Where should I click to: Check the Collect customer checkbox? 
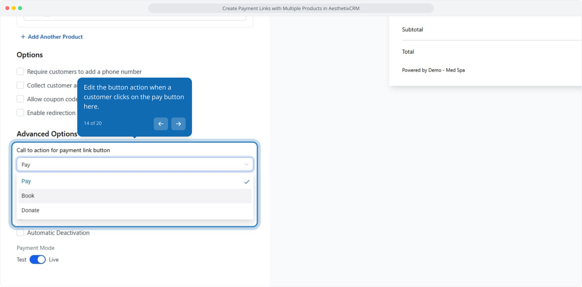tap(20, 85)
